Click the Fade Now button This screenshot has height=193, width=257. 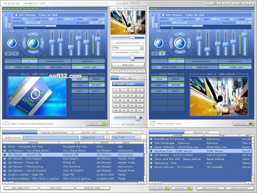128,65
